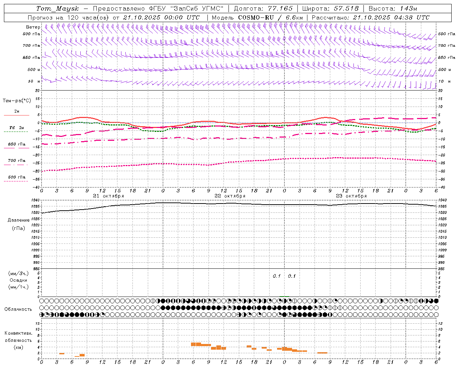Click the "(км)" unit under convective cloud label
457x365 pixels.
pos(19,348)
